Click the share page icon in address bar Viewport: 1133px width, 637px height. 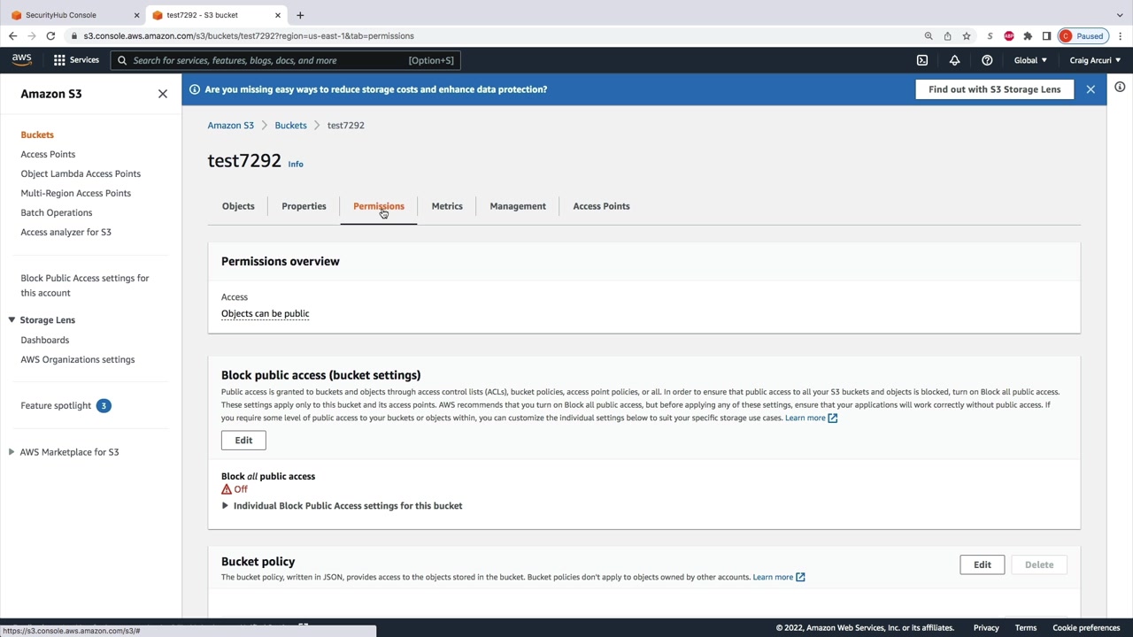tap(947, 36)
